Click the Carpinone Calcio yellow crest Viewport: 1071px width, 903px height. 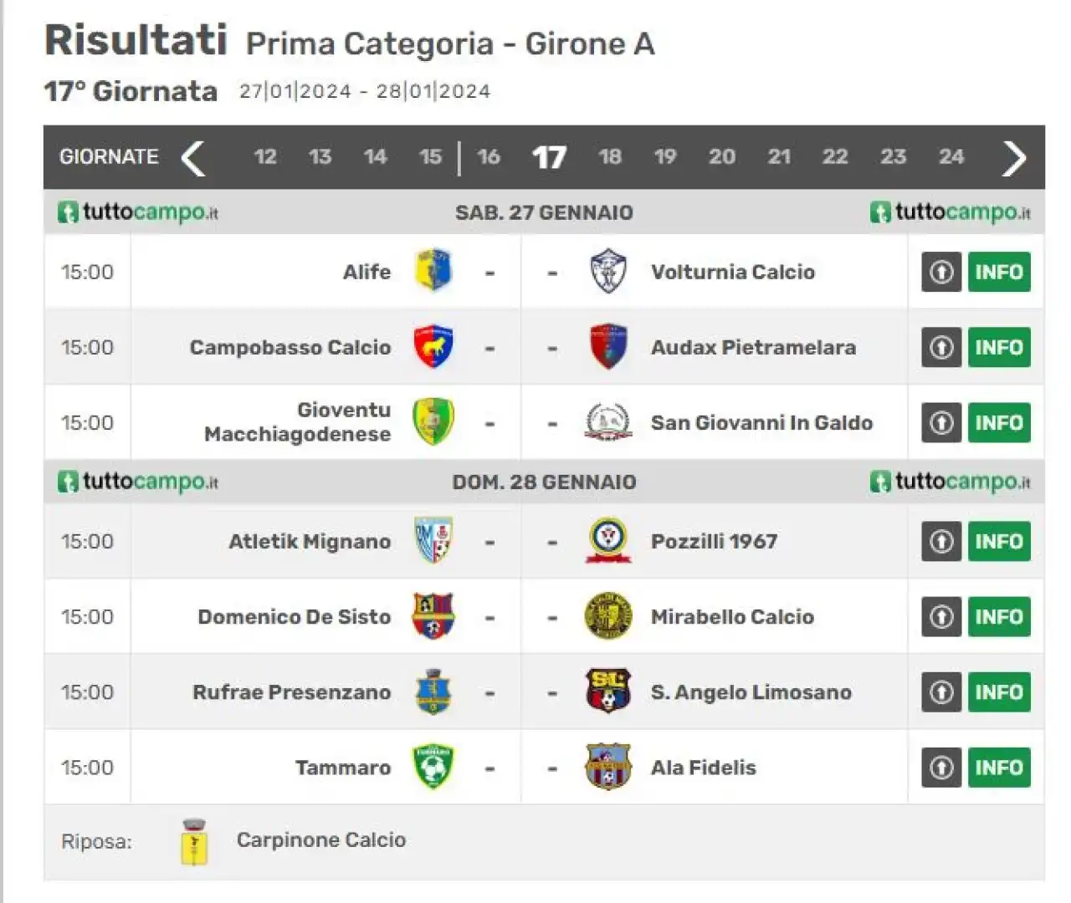pos(194,841)
